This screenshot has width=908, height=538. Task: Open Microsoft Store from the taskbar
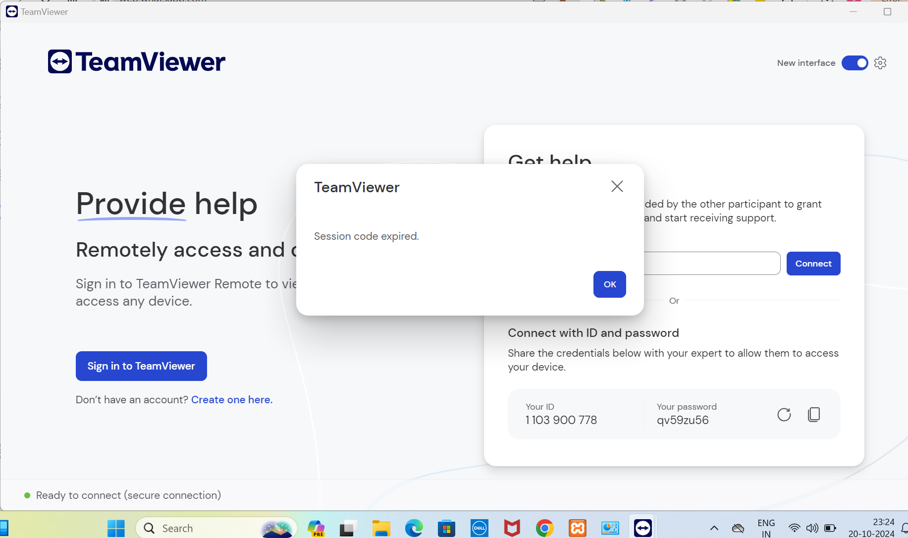pyautogui.click(x=446, y=528)
